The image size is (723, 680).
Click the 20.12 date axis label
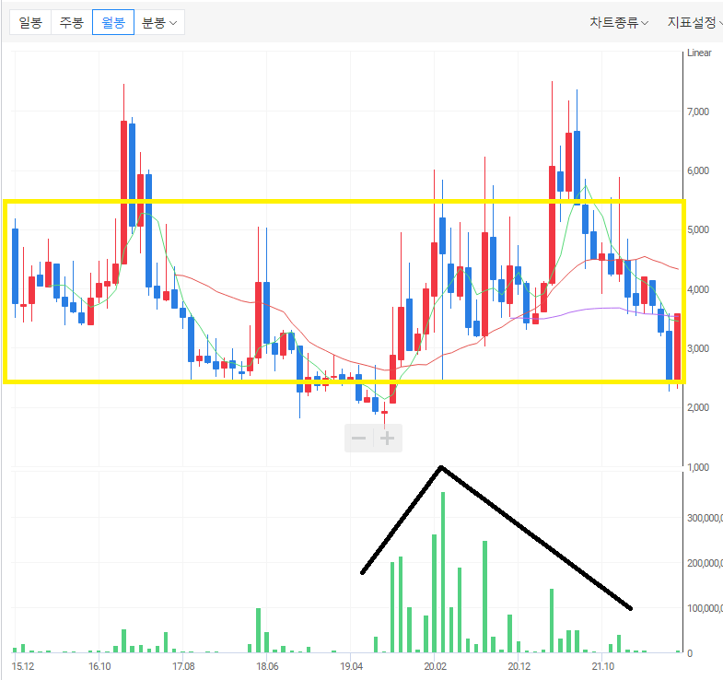tap(519, 666)
